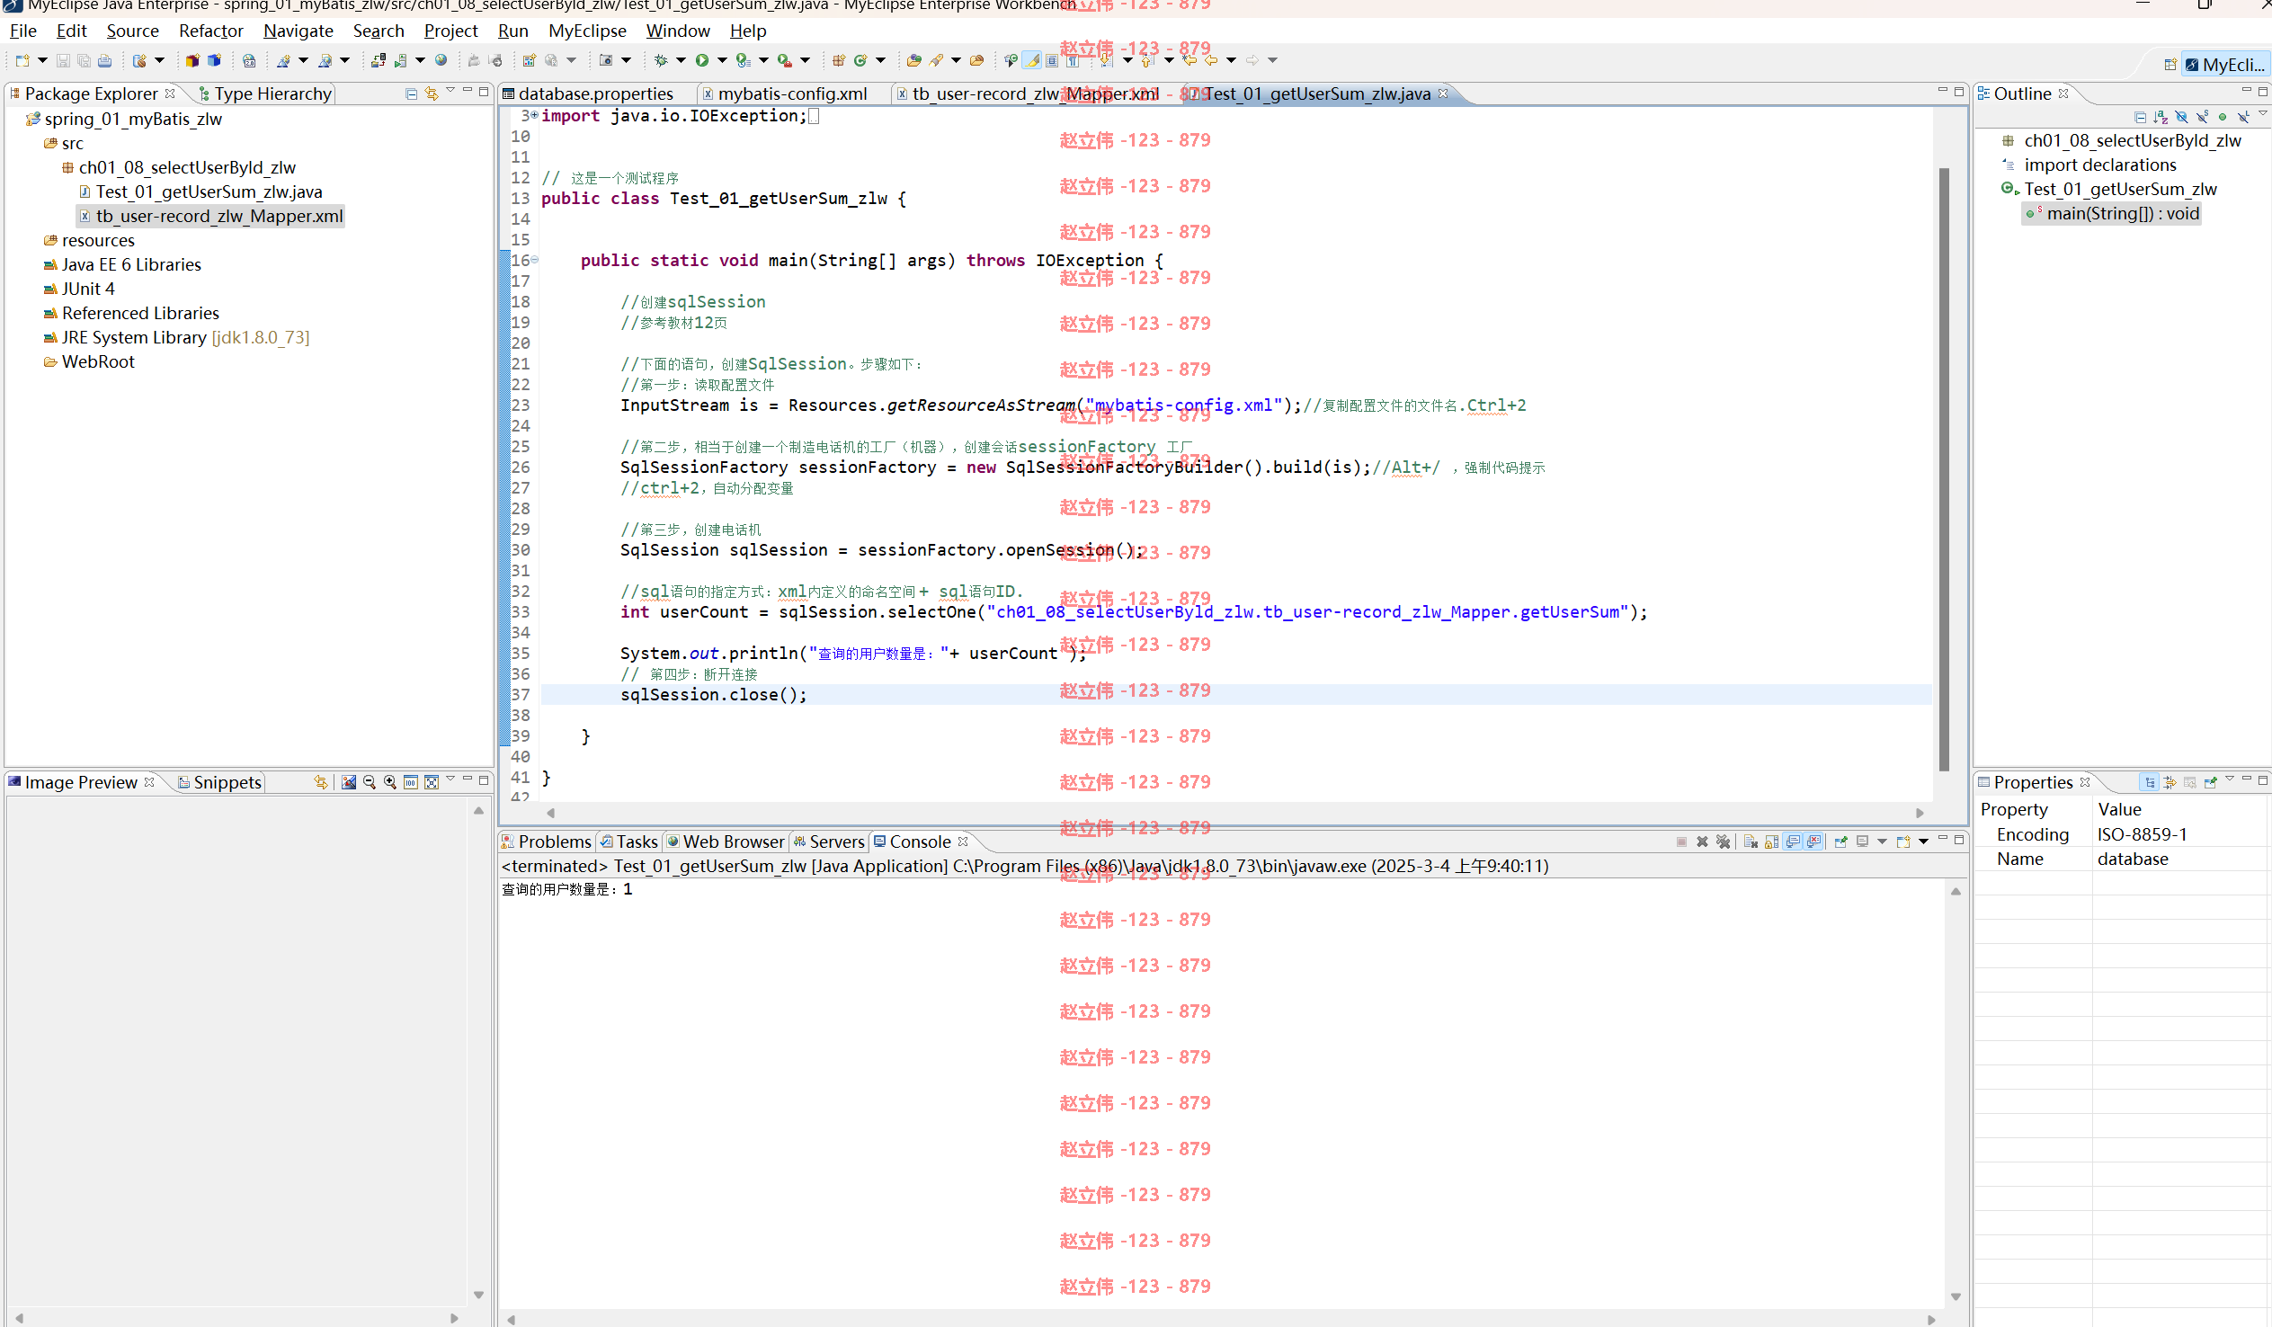Toggle Link with Editor in Package Explorer

click(432, 94)
